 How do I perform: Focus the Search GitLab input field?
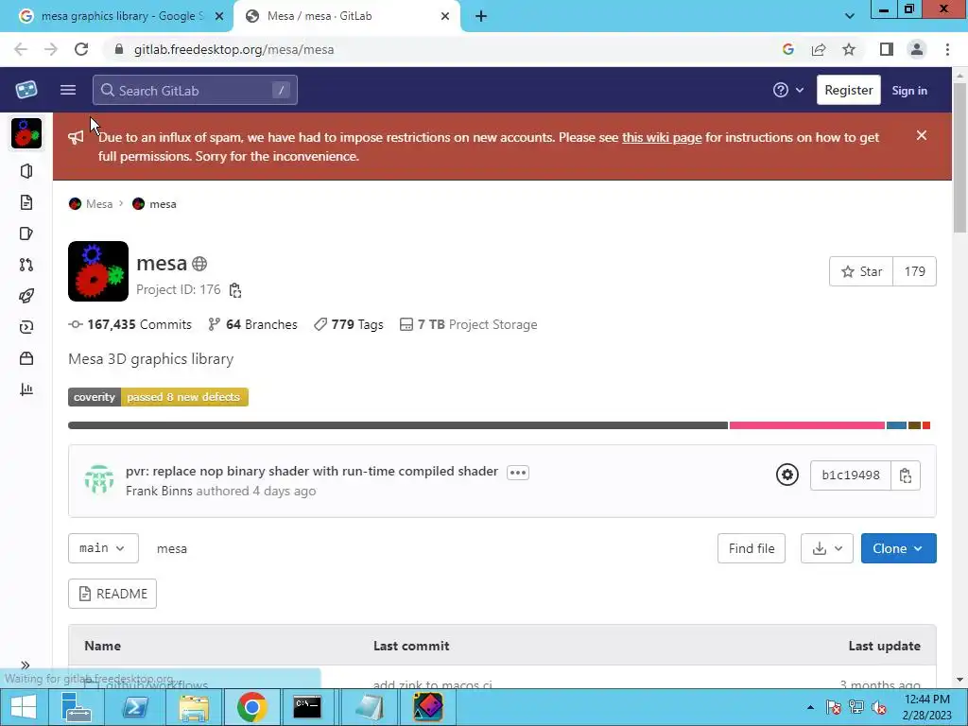pyautogui.click(x=195, y=90)
